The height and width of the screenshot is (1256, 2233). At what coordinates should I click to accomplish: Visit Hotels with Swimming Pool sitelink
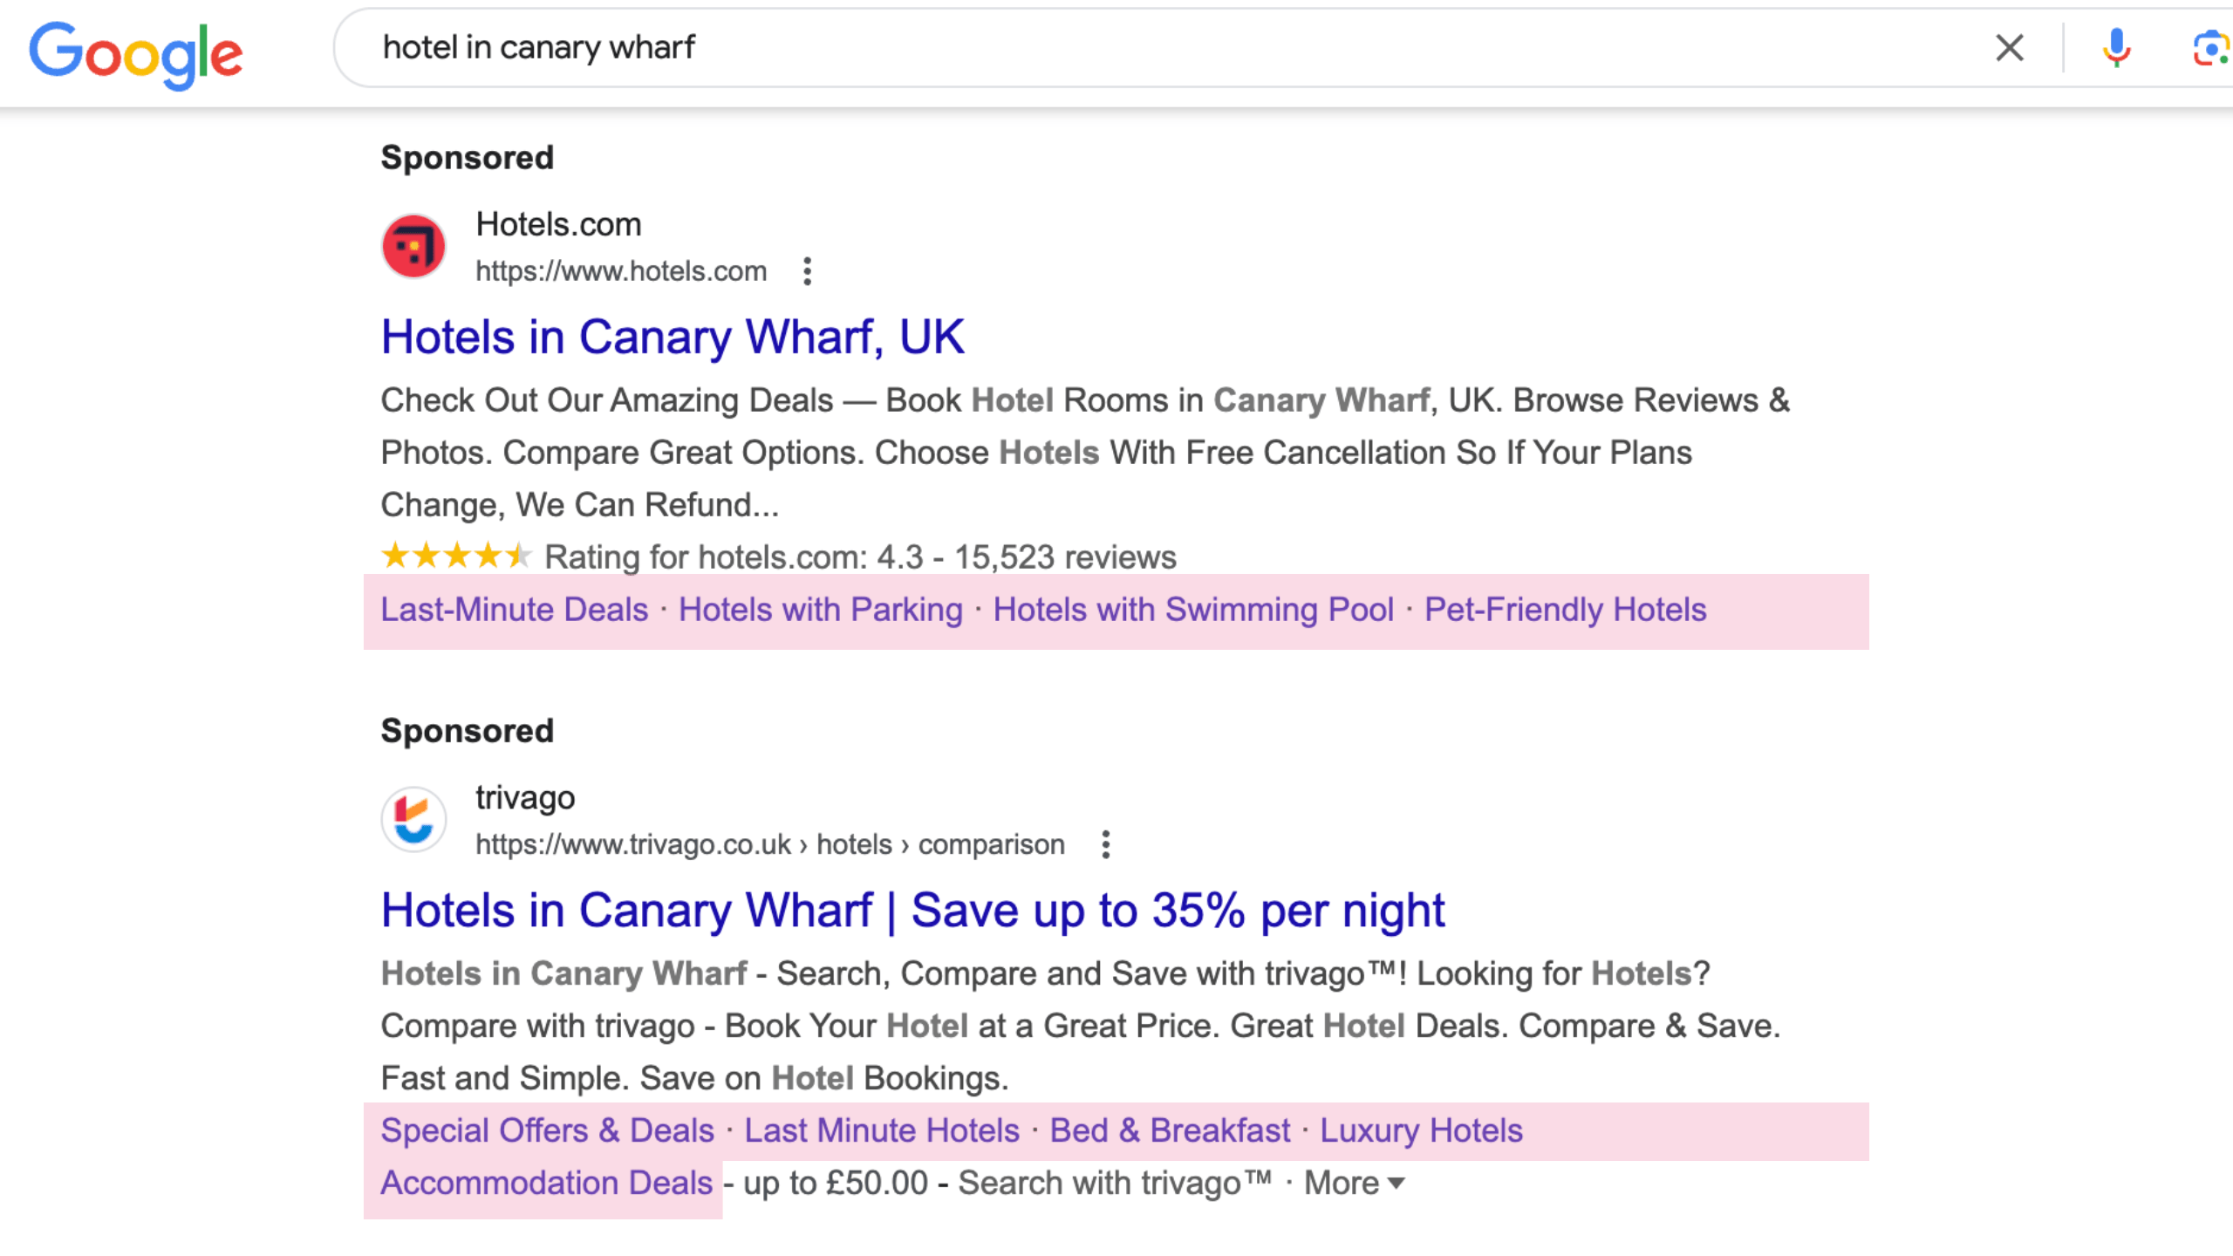tap(1193, 610)
